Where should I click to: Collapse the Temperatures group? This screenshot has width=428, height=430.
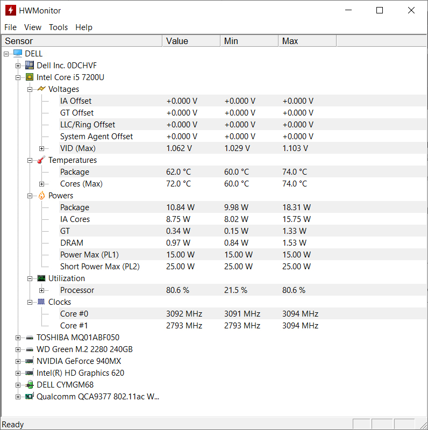[x=30, y=160]
